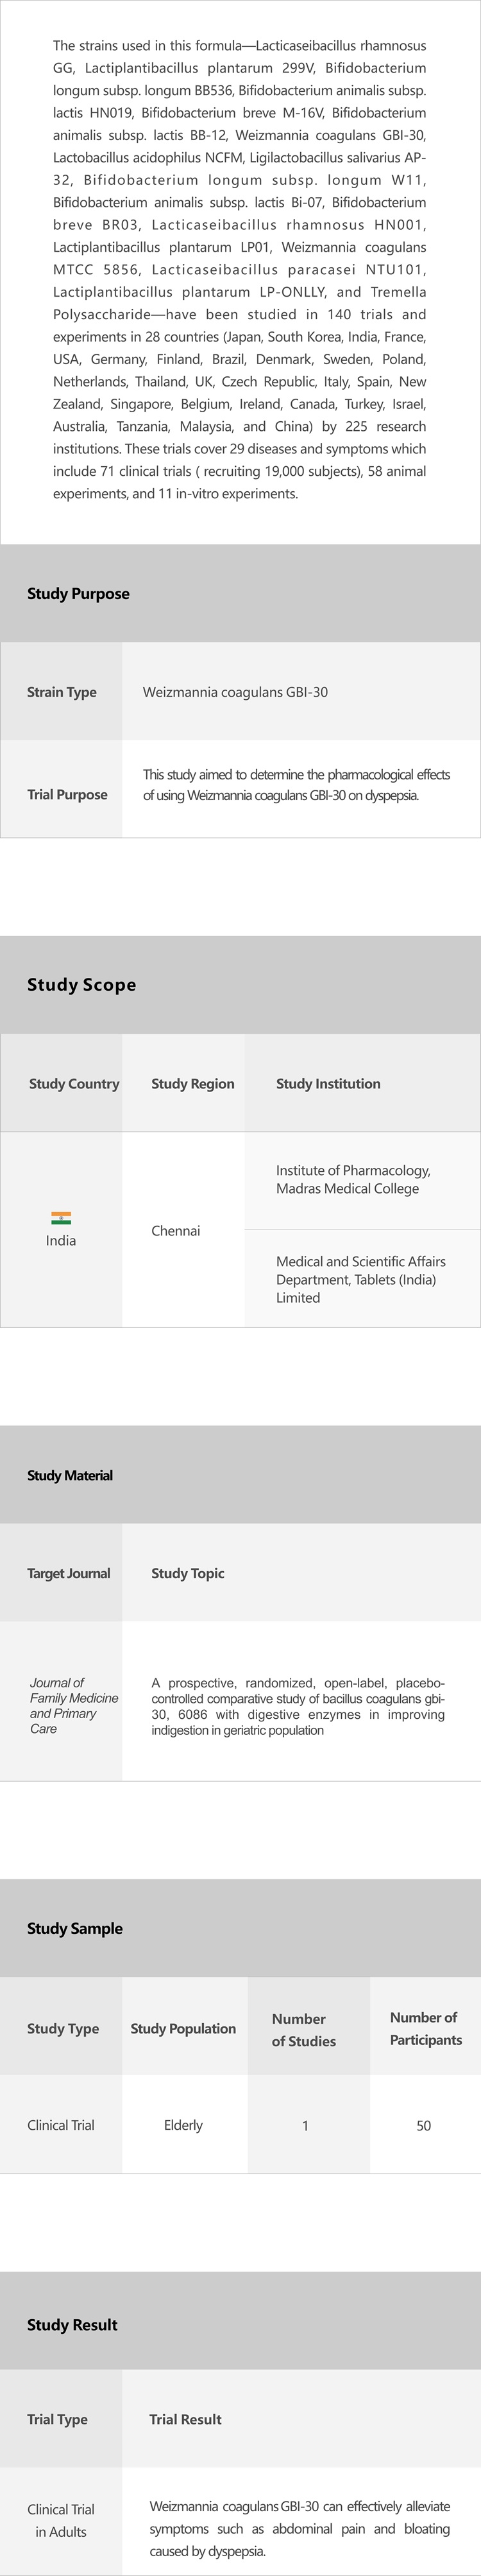This screenshot has height=2576, width=481.
Task: Click the Study Scope section heading
Action: coord(82,984)
